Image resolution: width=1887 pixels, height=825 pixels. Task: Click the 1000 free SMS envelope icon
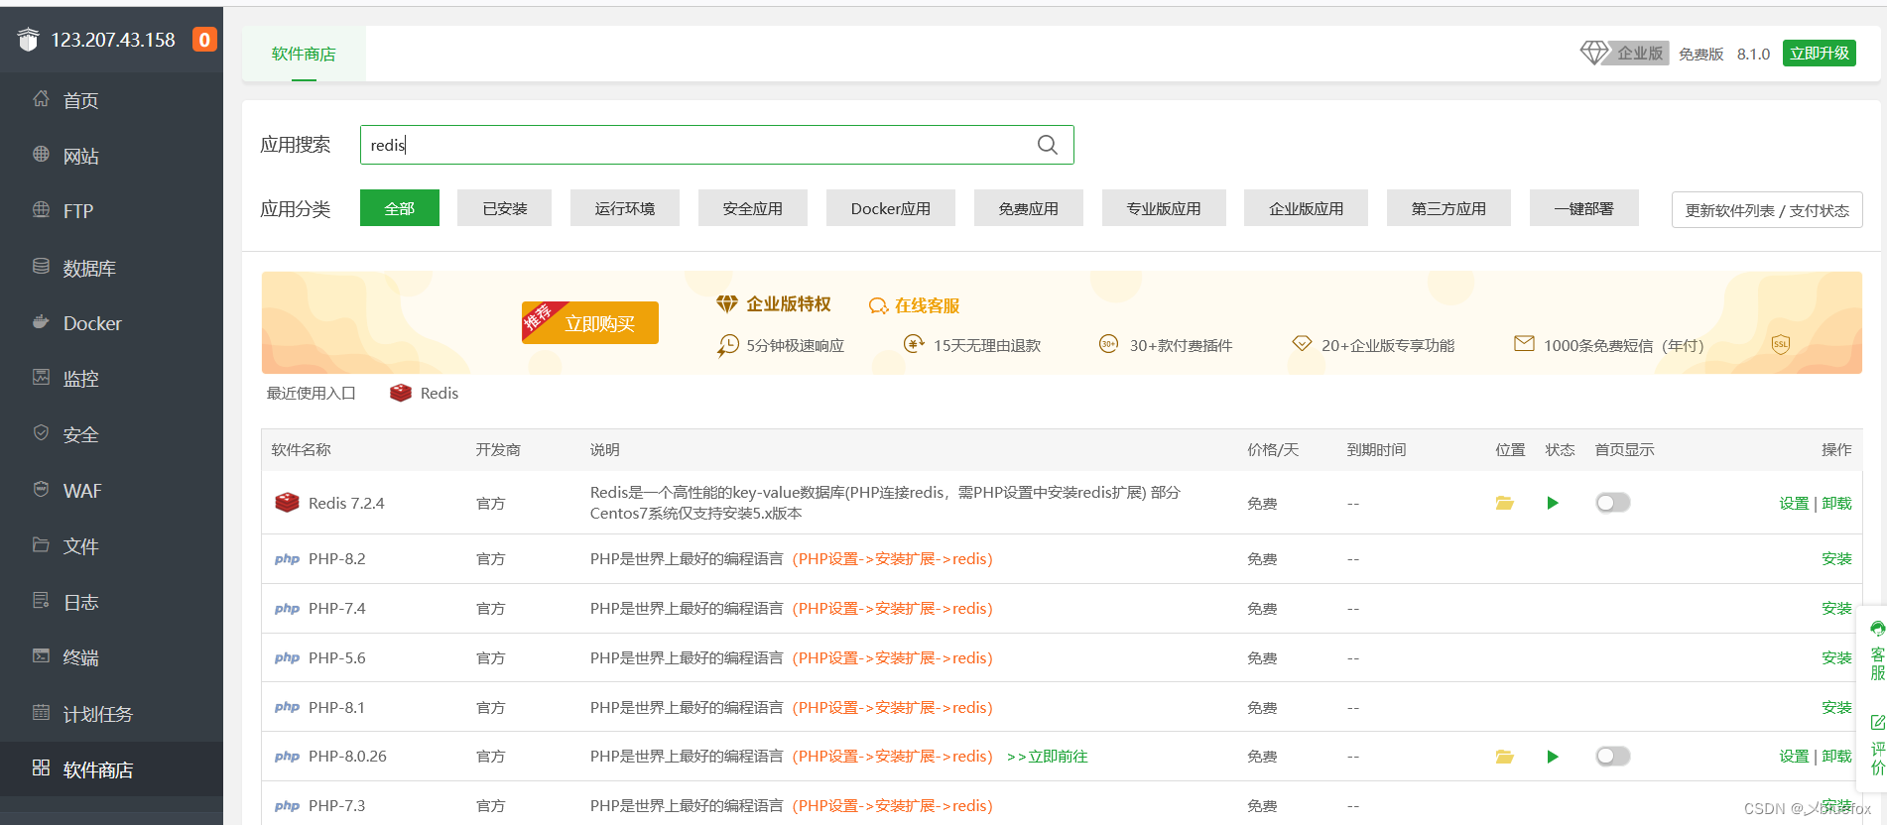click(x=1524, y=343)
